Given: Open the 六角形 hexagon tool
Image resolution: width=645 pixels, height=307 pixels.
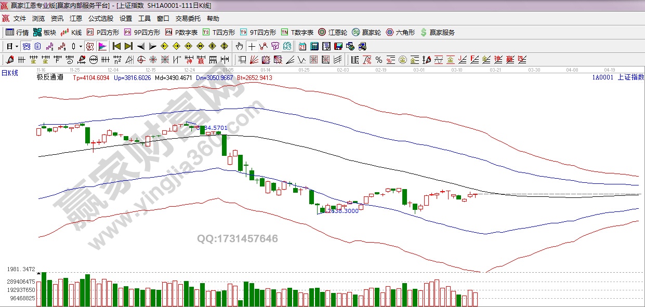Looking at the screenshot, I should tap(400, 32).
